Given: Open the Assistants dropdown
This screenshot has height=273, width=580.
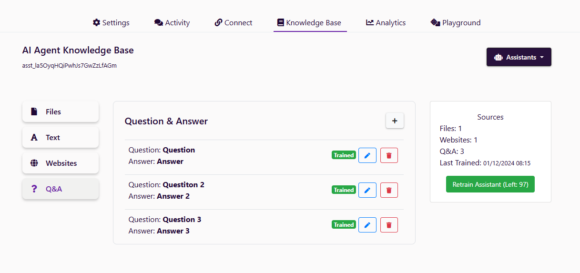Looking at the screenshot, I should [x=519, y=57].
